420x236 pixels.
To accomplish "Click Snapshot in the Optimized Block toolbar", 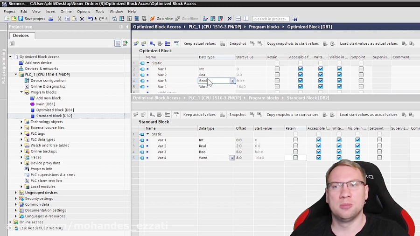I will pos(238,43).
